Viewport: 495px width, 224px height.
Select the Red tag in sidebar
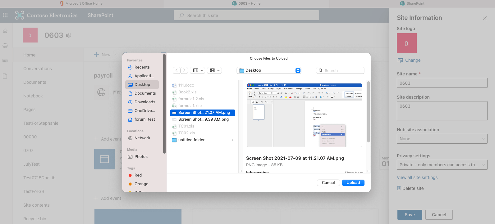(x=138, y=175)
